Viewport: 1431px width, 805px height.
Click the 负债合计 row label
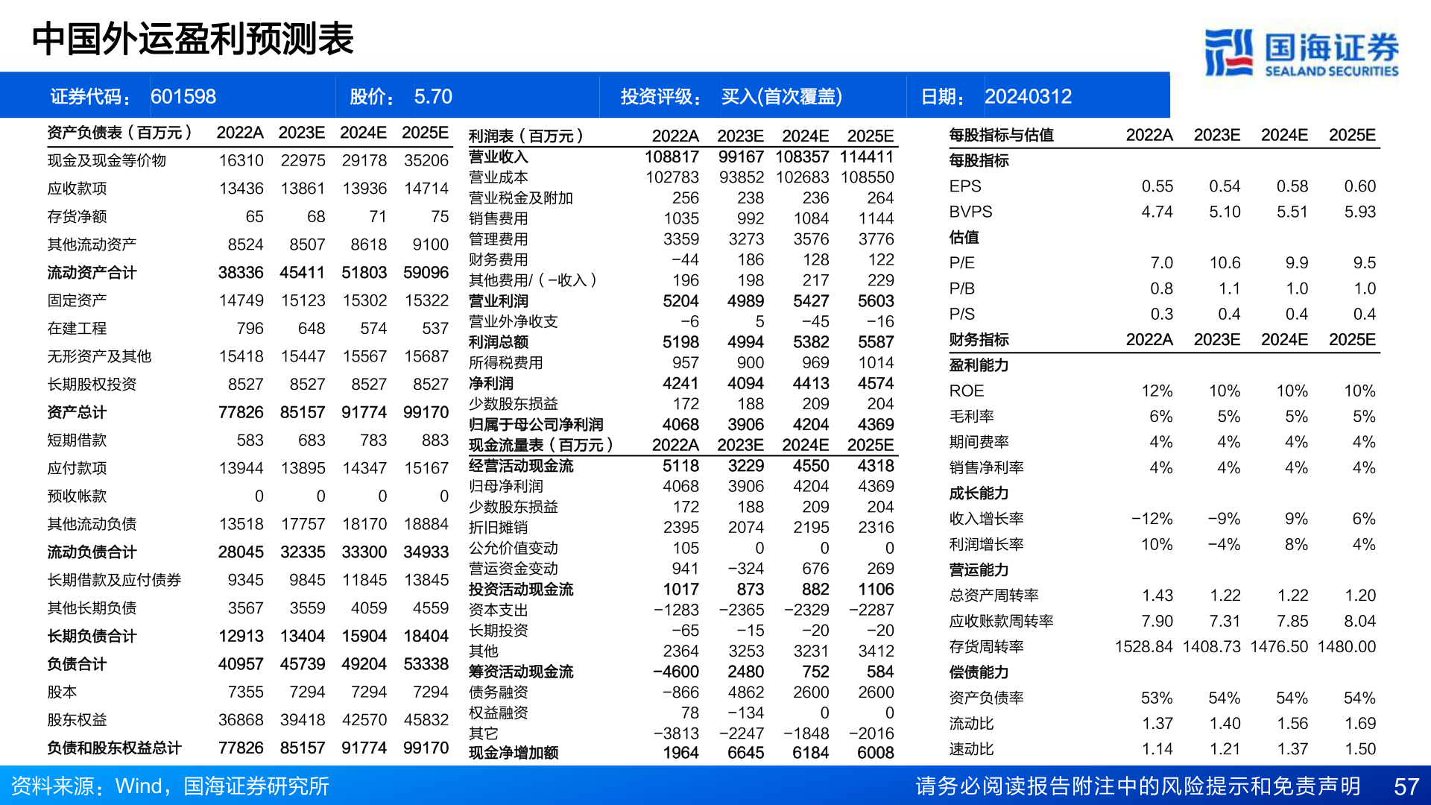77,664
